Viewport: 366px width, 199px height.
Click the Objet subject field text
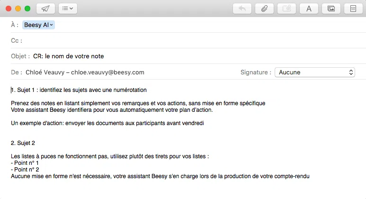click(x=68, y=56)
